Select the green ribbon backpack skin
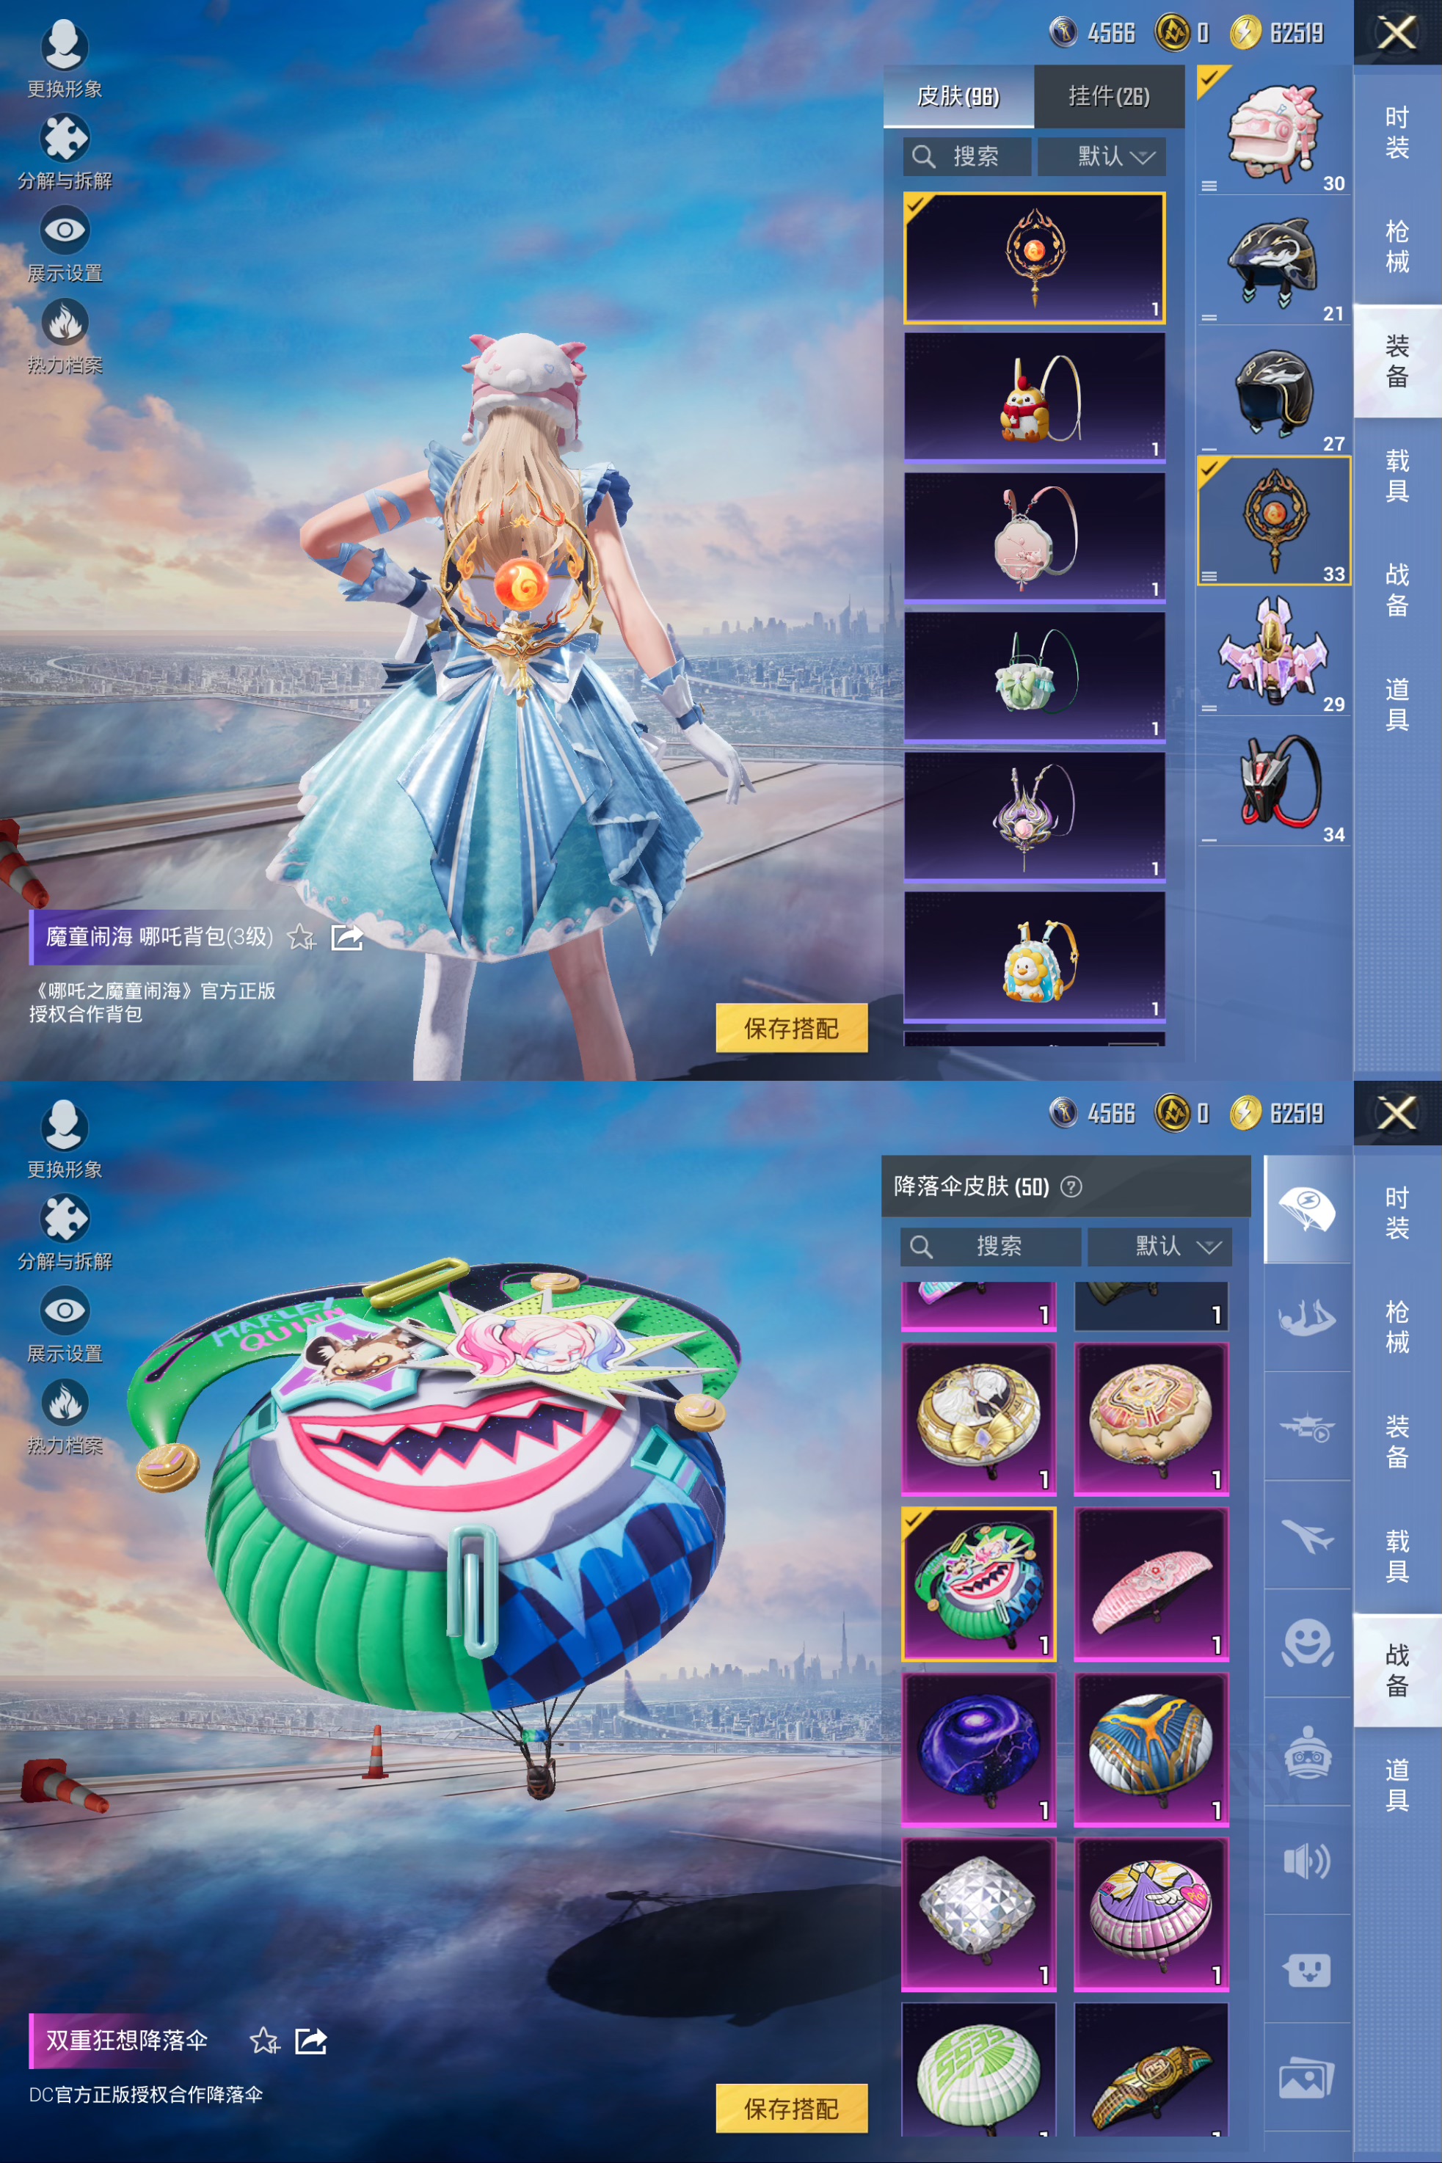This screenshot has width=1442, height=2163. 1035,676
